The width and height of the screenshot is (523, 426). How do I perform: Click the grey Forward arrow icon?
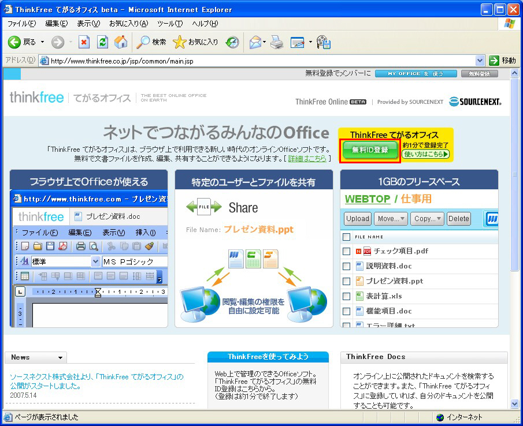(58, 42)
